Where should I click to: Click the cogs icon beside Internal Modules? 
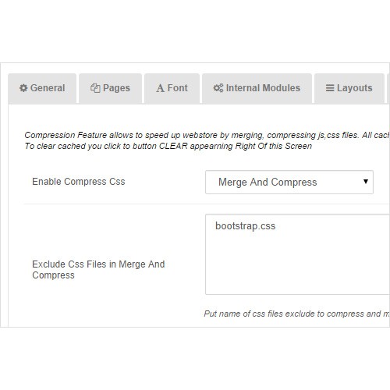click(218, 88)
